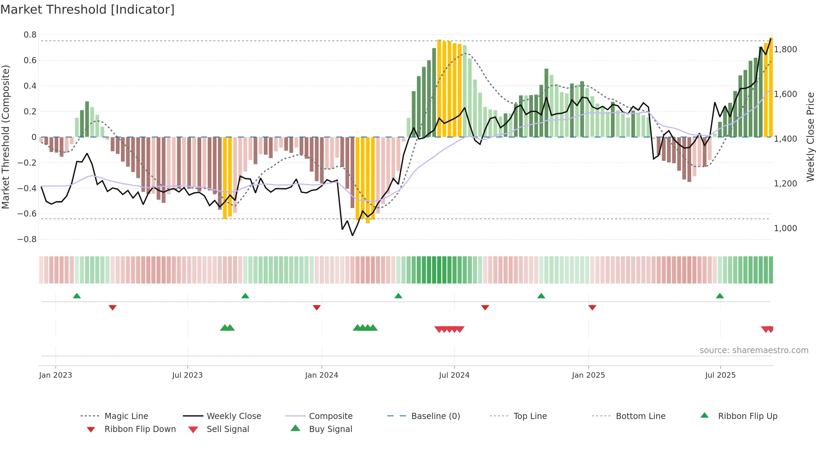Click the buy signal cluster in autumn 2023

tap(228, 327)
